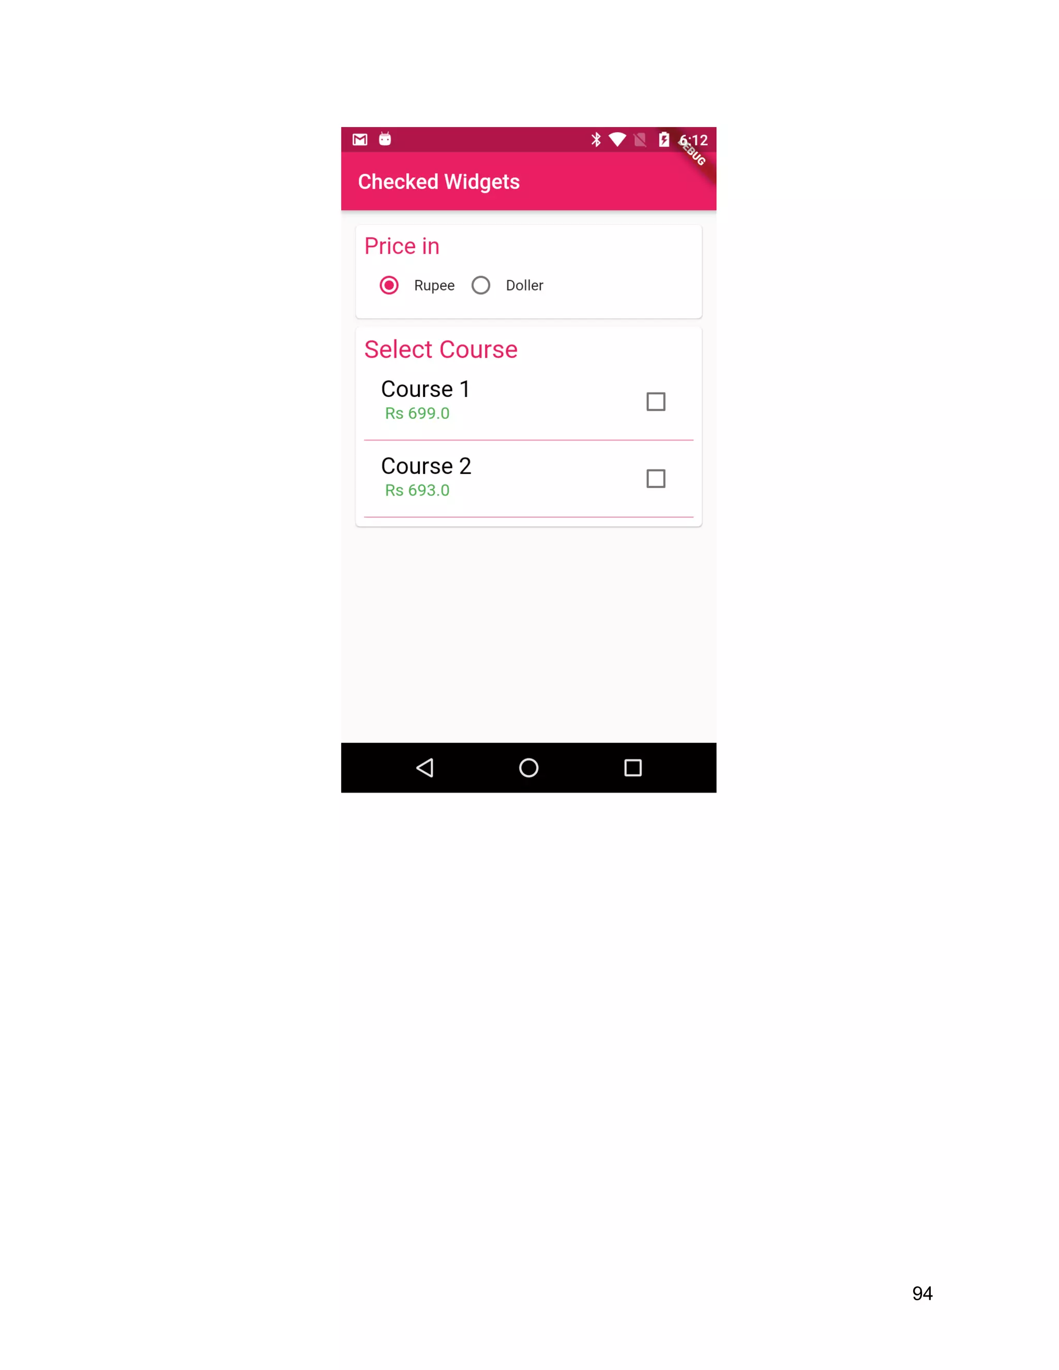1059x1370 pixels.
Task: Check the Course 1 checkbox
Action: pos(656,402)
